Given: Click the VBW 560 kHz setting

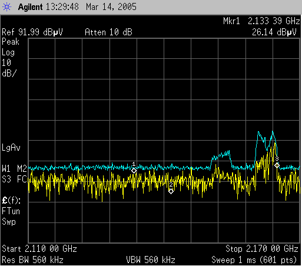Looking at the screenshot, I should 151,260.
